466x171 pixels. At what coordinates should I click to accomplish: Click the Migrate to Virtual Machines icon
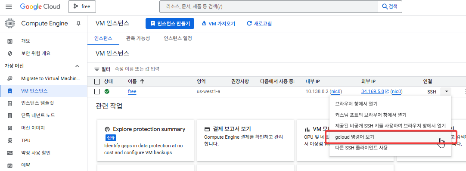pyautogui.click(x=10, y=78)
